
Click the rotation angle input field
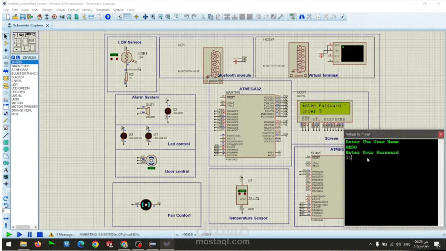tap(6, 211)
